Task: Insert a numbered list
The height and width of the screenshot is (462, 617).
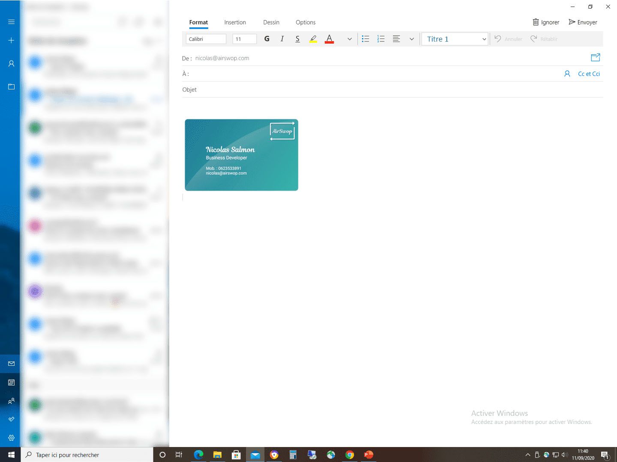Action: [381, 39]
